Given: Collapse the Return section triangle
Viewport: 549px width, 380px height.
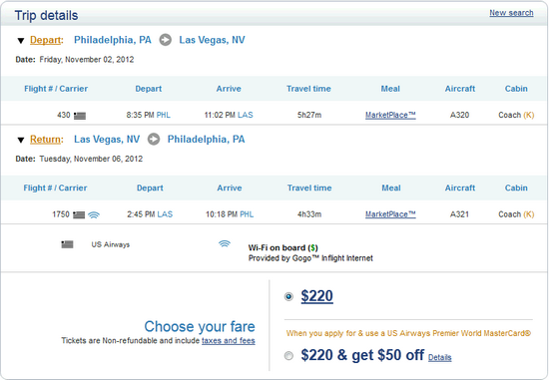Looking at the screenshot, I should tap(21, 140).
